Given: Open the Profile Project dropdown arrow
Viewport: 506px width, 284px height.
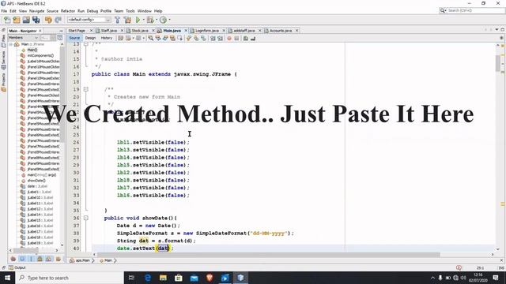Looking at the screenshot, I should coord(169,20).
